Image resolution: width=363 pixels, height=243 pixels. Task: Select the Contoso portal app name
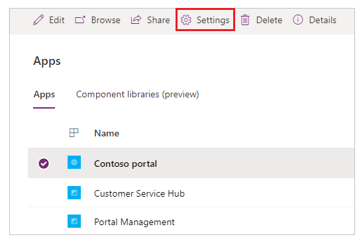point(125,164)
